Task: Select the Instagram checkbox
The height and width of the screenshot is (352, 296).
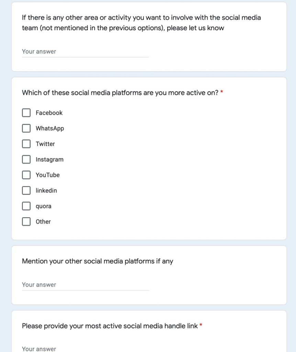Action: coord(26,159)
